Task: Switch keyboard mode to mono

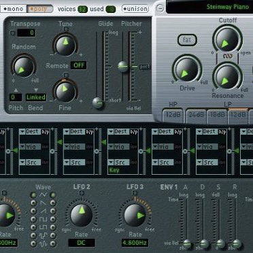Action: pyautogui.click(x=13, y=9)
